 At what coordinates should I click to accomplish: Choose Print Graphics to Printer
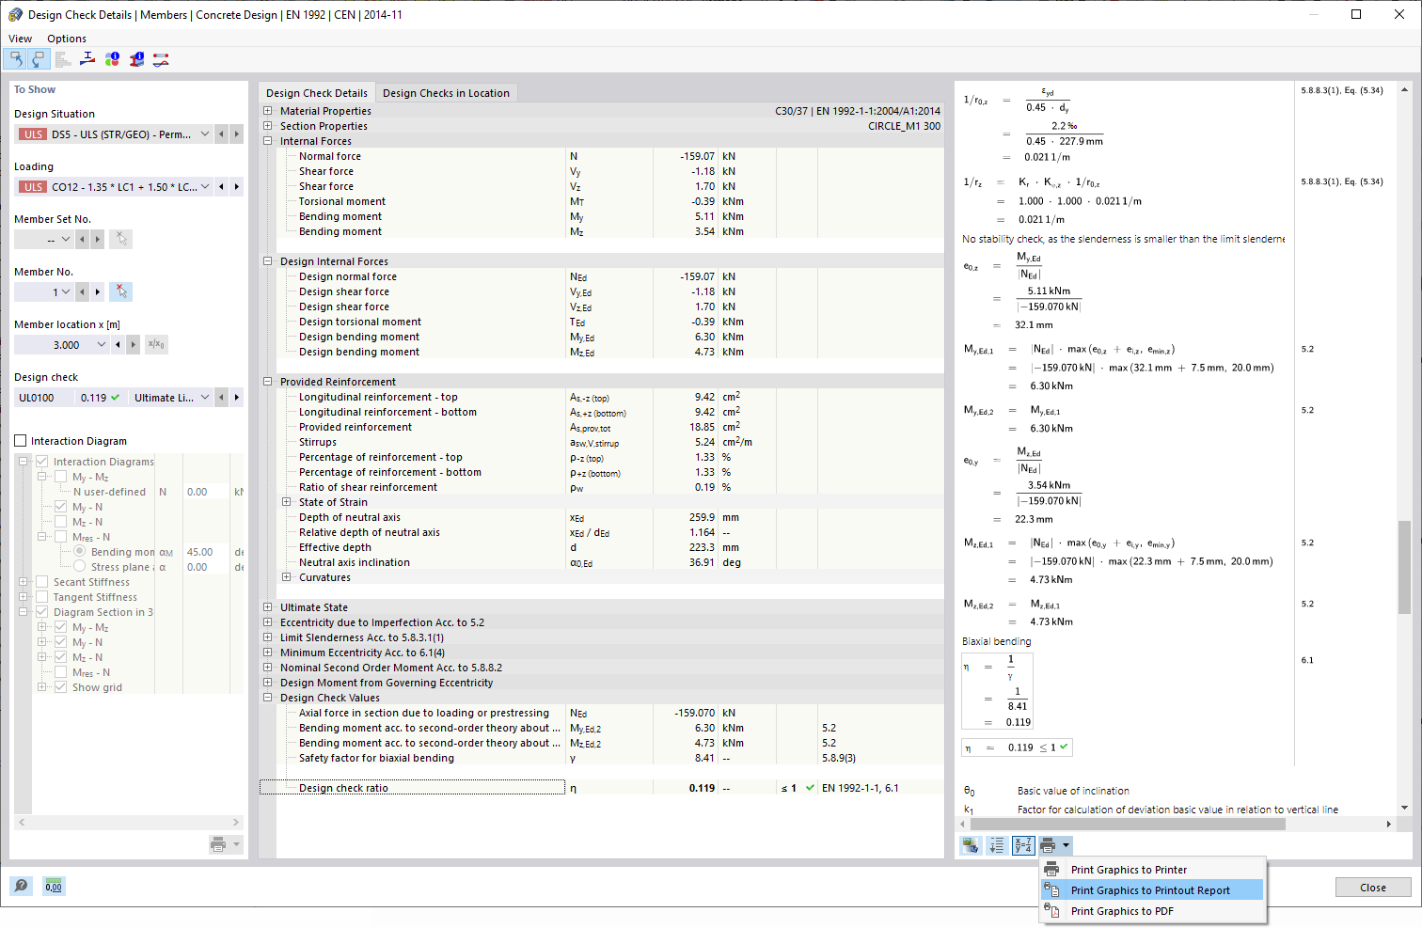tap(1152, 870)
